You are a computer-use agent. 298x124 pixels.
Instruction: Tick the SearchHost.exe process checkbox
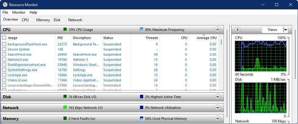(4, 54)
